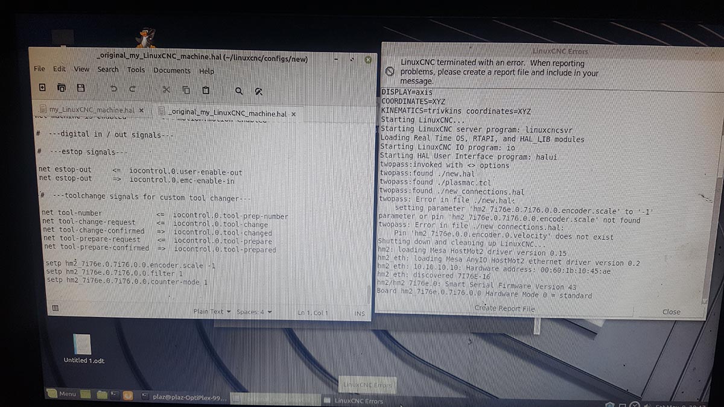
Task: Click 'hm2_eth: discovered 7I76E-16' log line
Action: pos(433,276)
